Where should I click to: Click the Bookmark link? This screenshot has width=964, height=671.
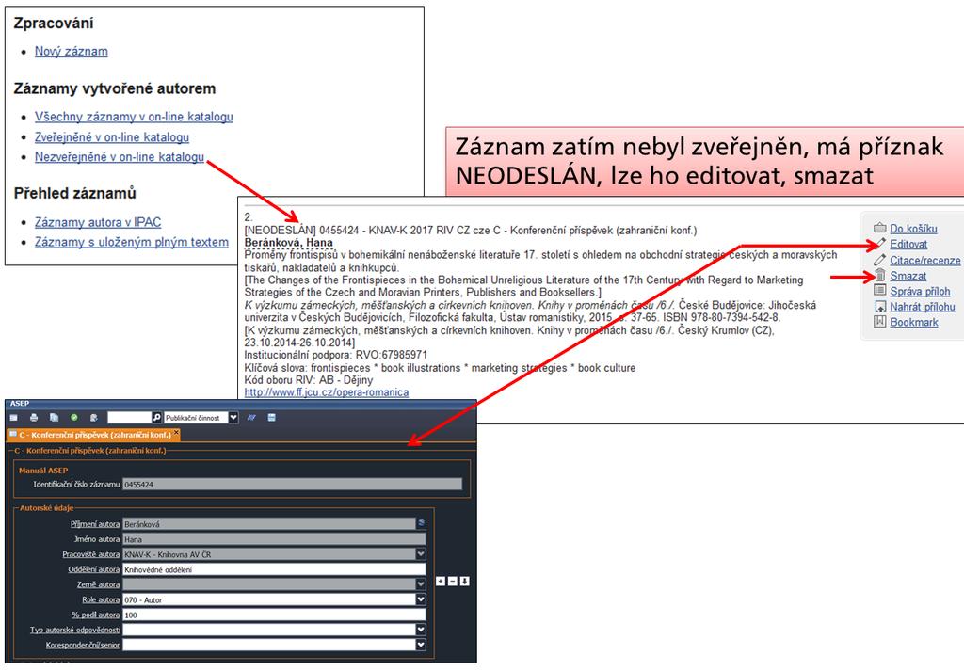coord(914,322)
